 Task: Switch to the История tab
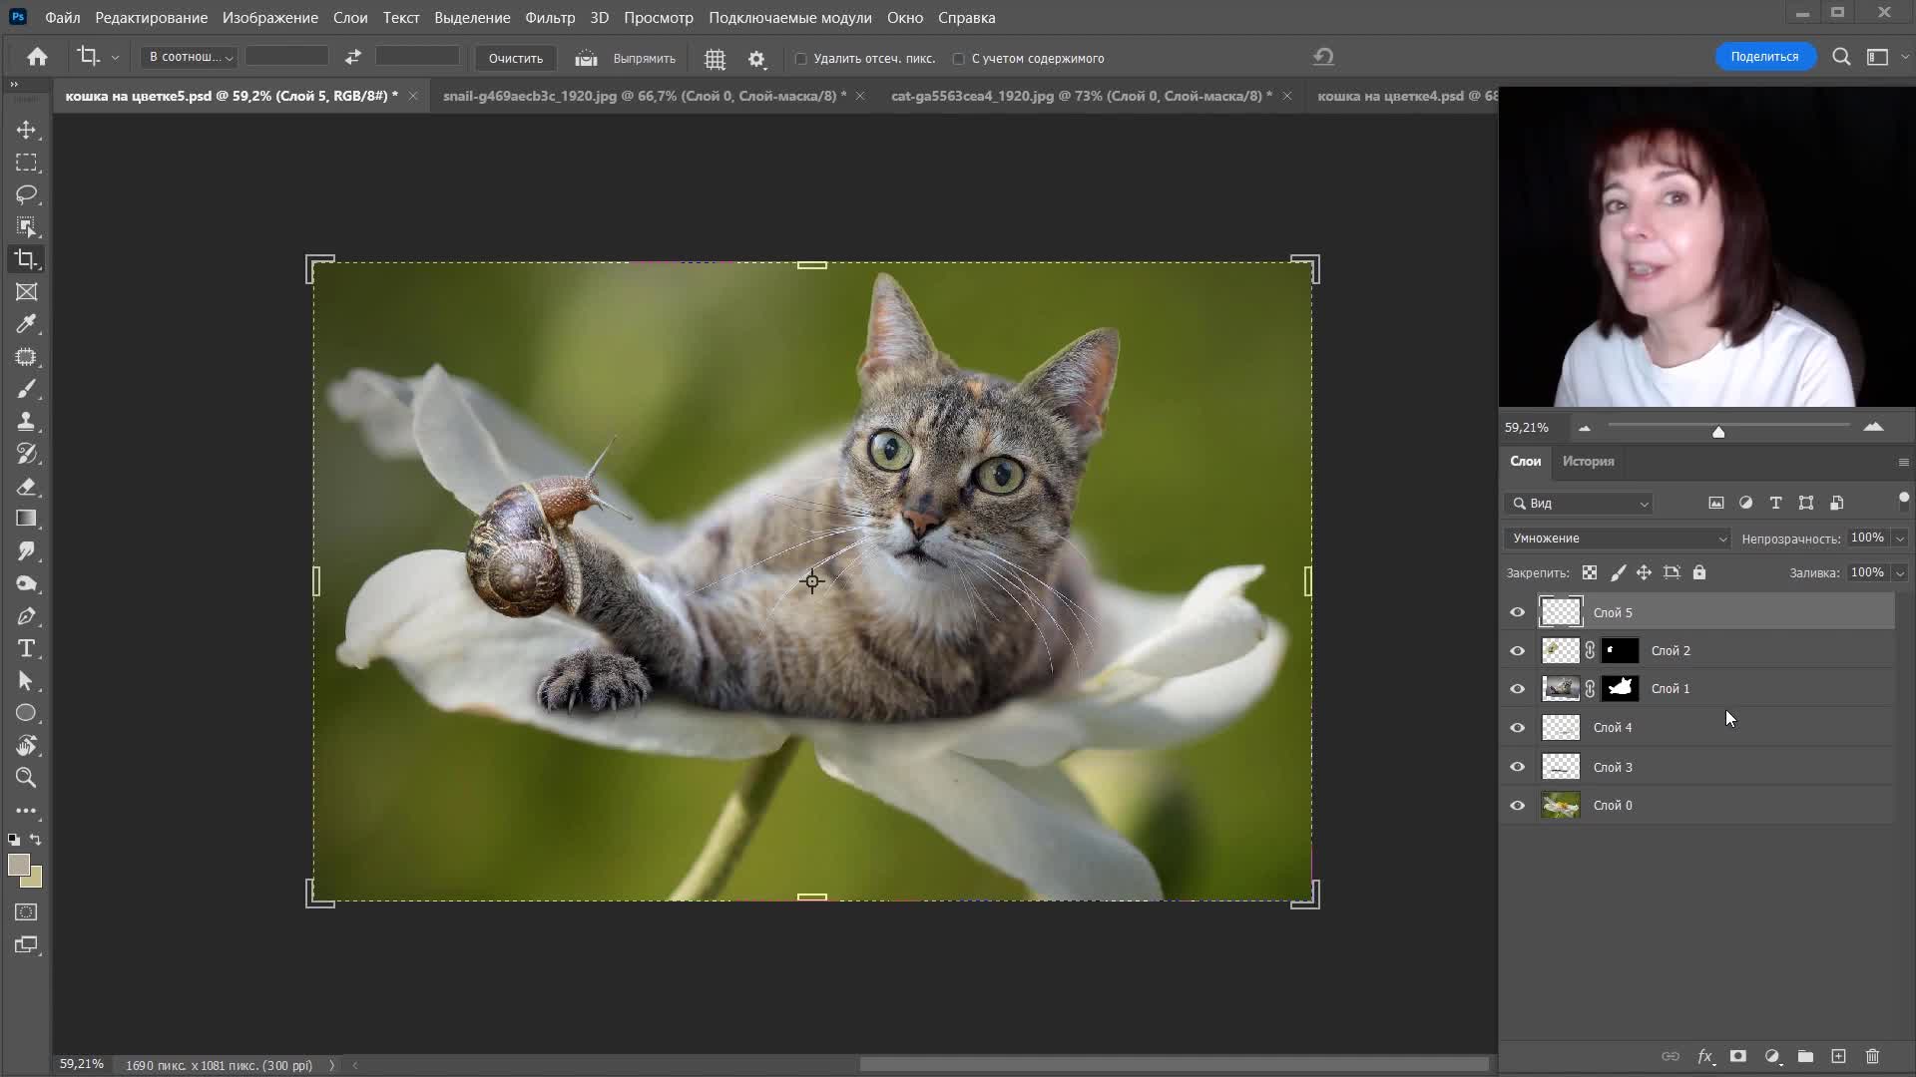[1588, 462]
